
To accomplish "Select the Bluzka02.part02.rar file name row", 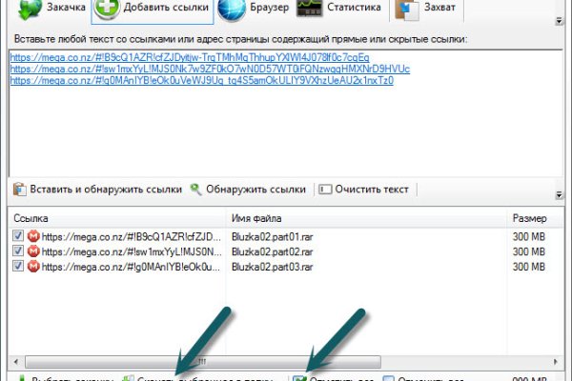I will (271, 251).
